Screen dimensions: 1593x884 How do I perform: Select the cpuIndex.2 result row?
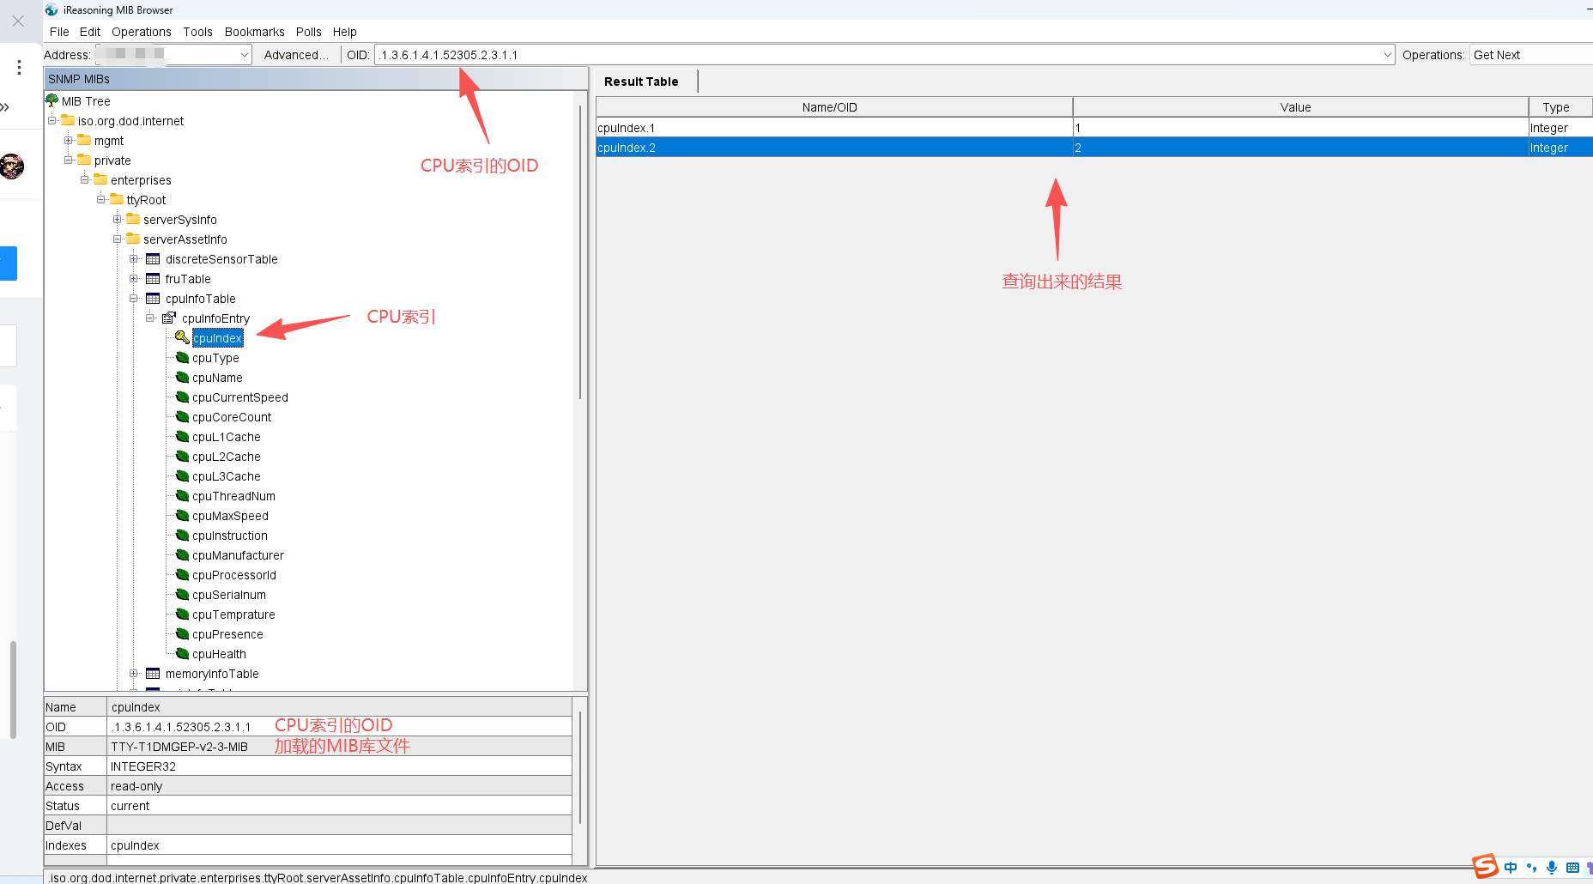click(x=1094, y=148)
